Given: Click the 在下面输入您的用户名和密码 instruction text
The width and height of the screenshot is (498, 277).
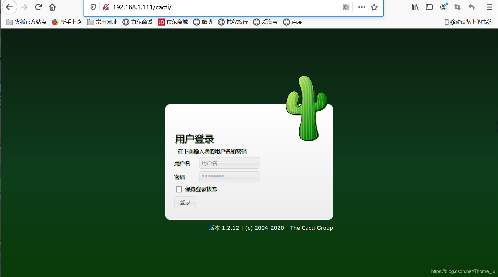Looking at the screenshot, I should [212, 151].
